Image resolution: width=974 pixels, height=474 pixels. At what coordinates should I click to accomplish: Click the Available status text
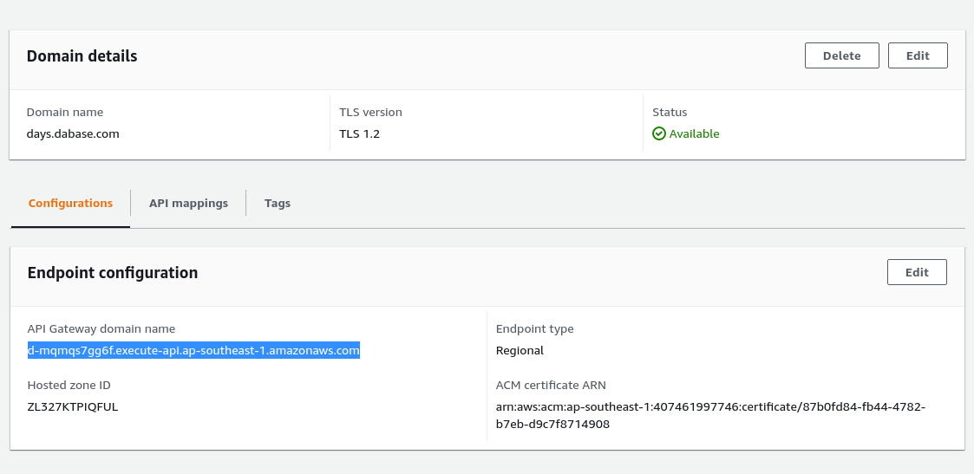pos(695,134)
